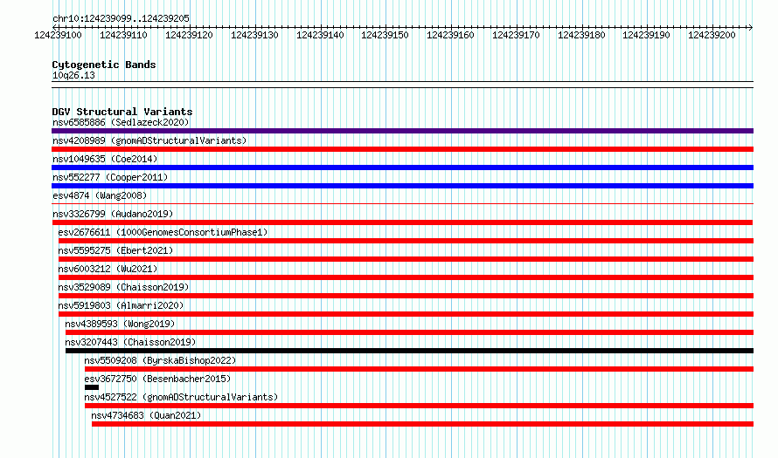This screenshot has height=458, width=778.
Task: Open the esv3672750 (Besenbacher2015) label
Action: tap(157, 379)
